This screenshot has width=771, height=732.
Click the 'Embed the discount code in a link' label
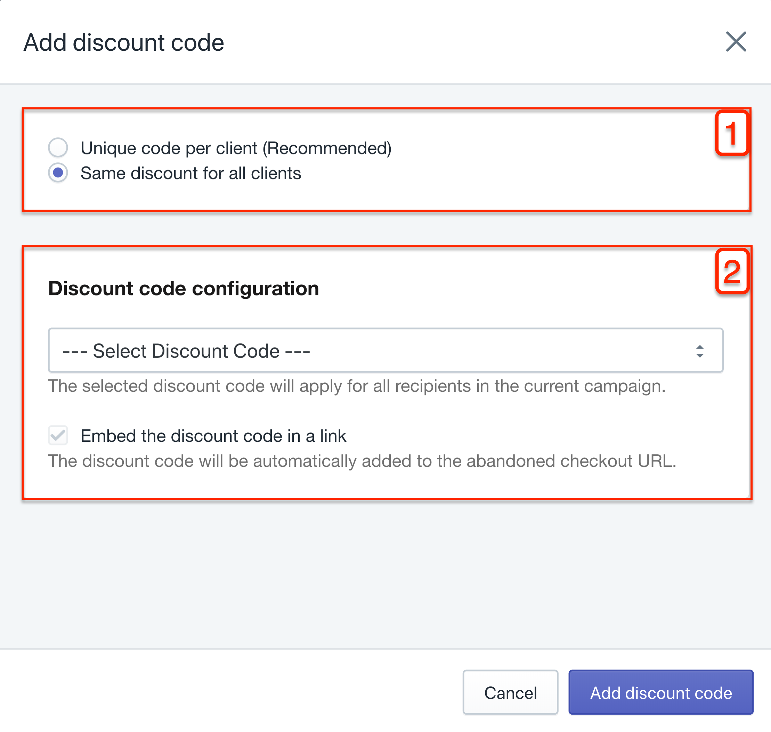213,436
